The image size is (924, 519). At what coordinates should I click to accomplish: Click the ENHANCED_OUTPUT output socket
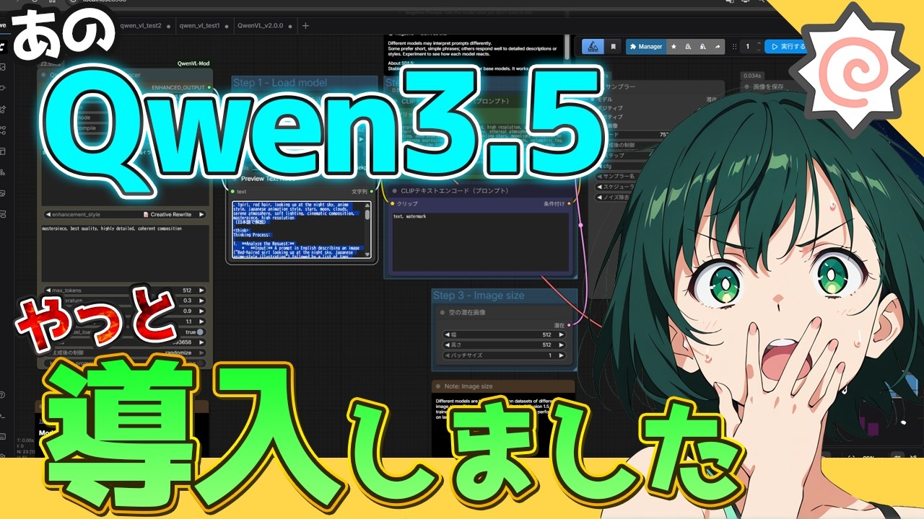pyautogui.click(x=209, y=87)
